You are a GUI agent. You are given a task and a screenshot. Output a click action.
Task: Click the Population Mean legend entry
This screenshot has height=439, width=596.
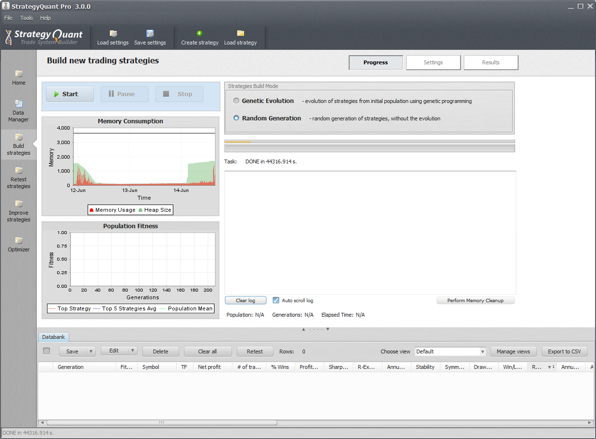(x=186, y=308)
